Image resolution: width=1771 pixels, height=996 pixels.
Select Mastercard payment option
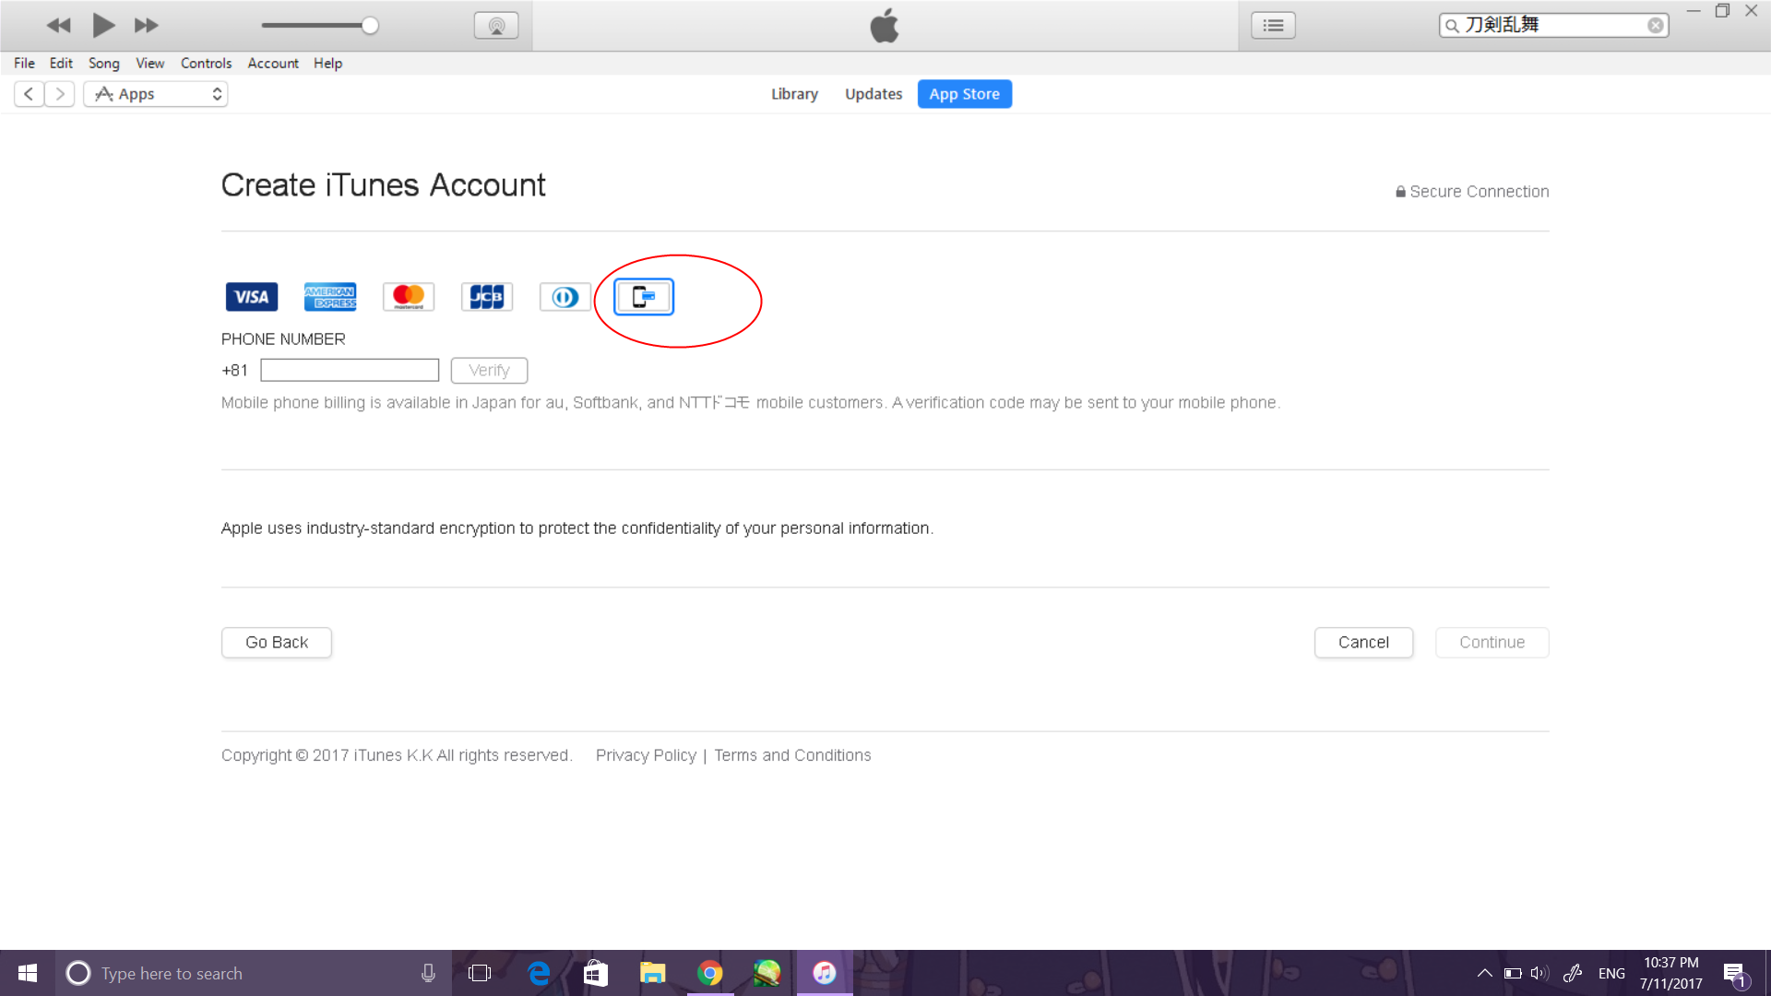pyautogui.click(x=409, y=297)
